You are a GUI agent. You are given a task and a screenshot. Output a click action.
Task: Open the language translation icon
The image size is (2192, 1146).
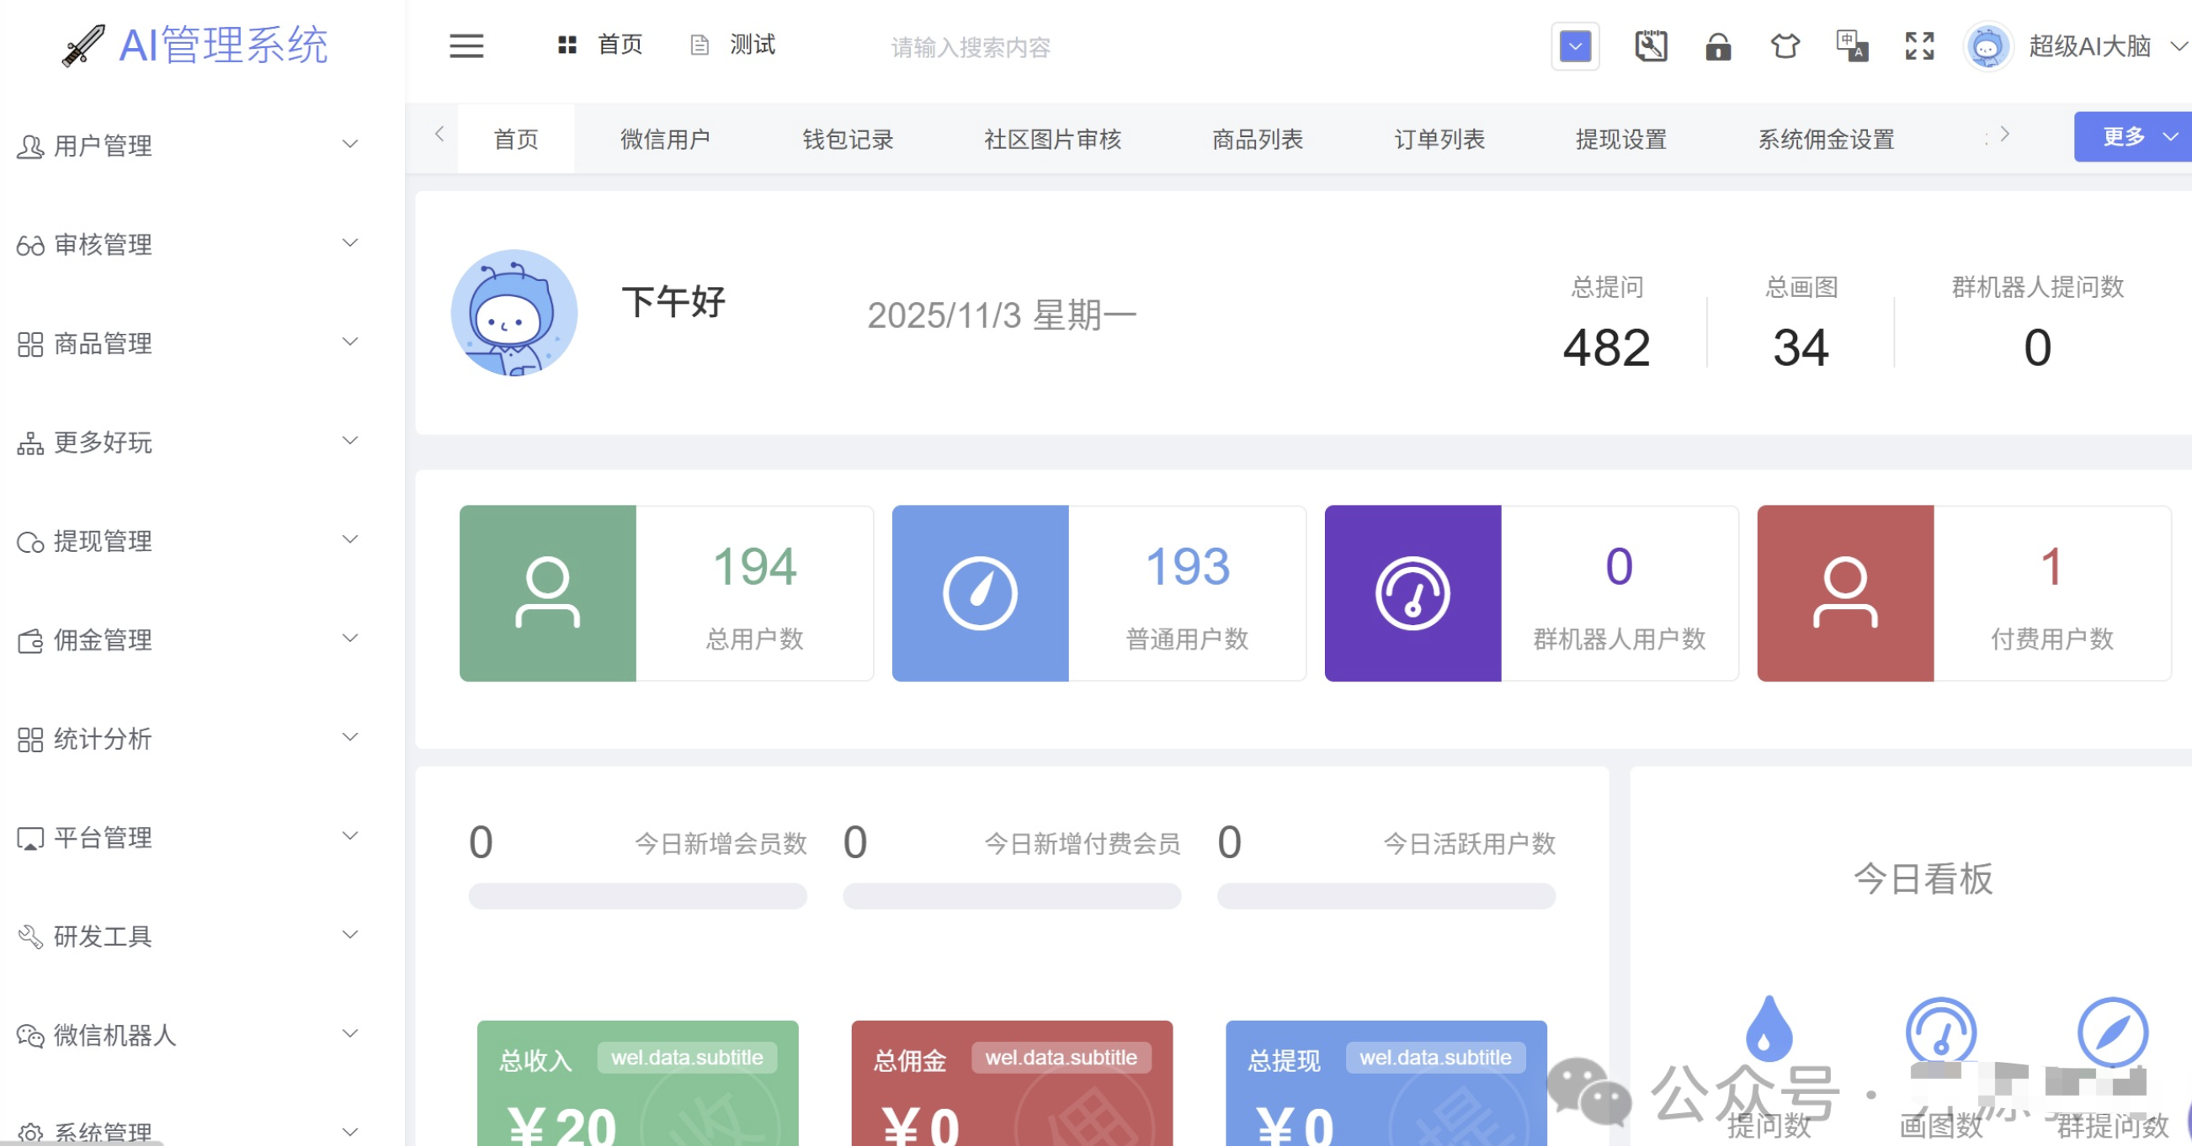pos(1853,46)
